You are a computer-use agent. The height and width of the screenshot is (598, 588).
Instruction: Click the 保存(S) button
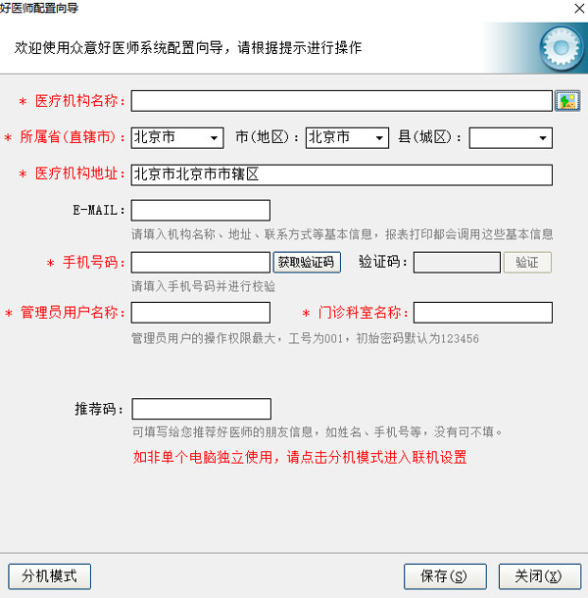point(445,576)
